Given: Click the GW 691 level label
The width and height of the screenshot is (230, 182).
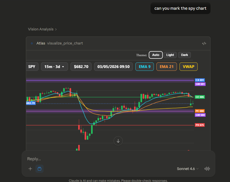Looking at the screenshot, I should 200,84.
